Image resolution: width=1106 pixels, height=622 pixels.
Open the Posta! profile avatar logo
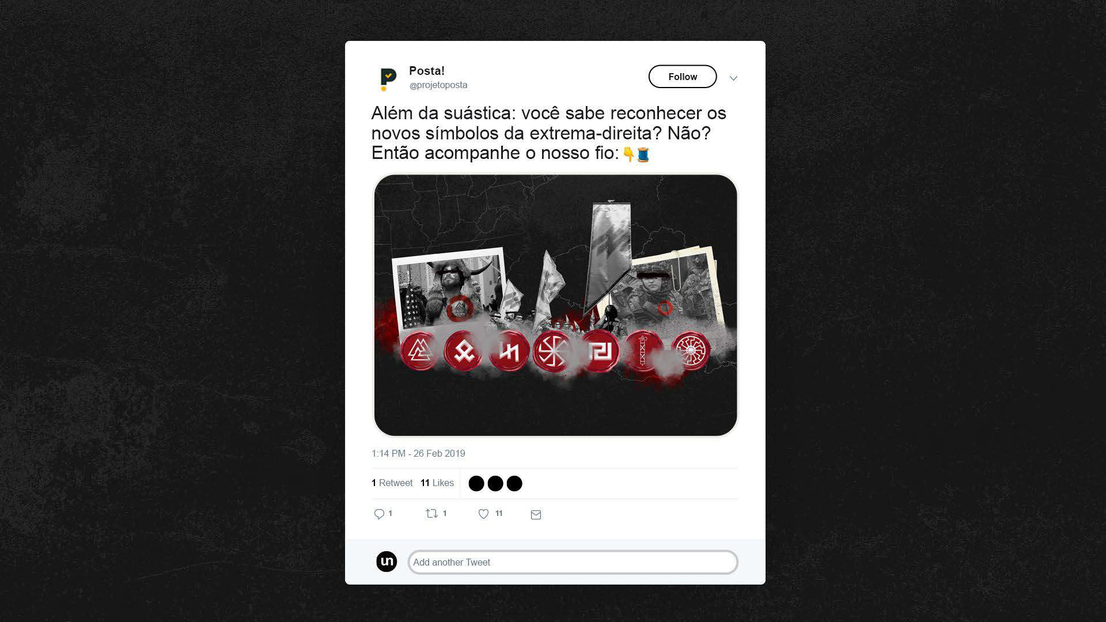pyautogui.click(x=388, y=78)
